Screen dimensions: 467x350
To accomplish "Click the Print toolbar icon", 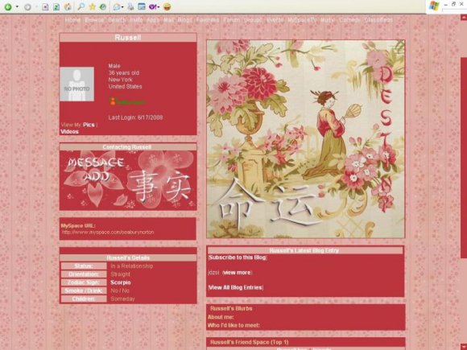I will pyautogui.click(x=130, y=6).
